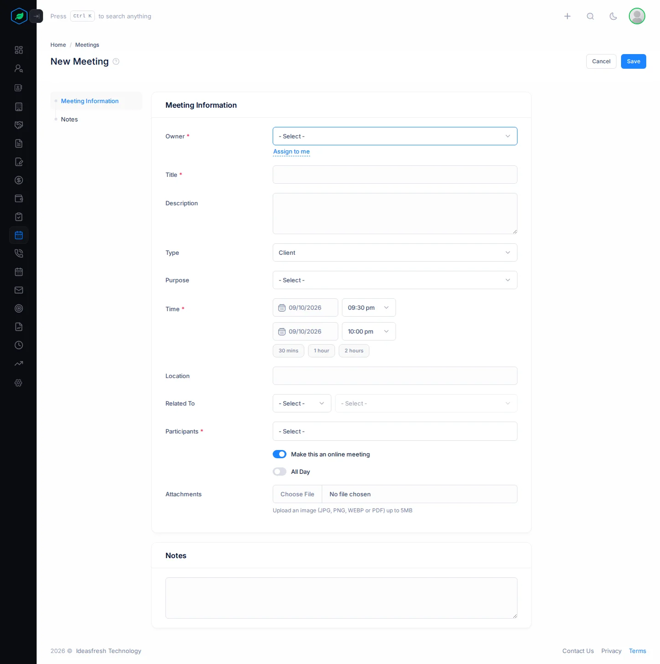
Task: Click the Cancel button
Action: [601, 61]
